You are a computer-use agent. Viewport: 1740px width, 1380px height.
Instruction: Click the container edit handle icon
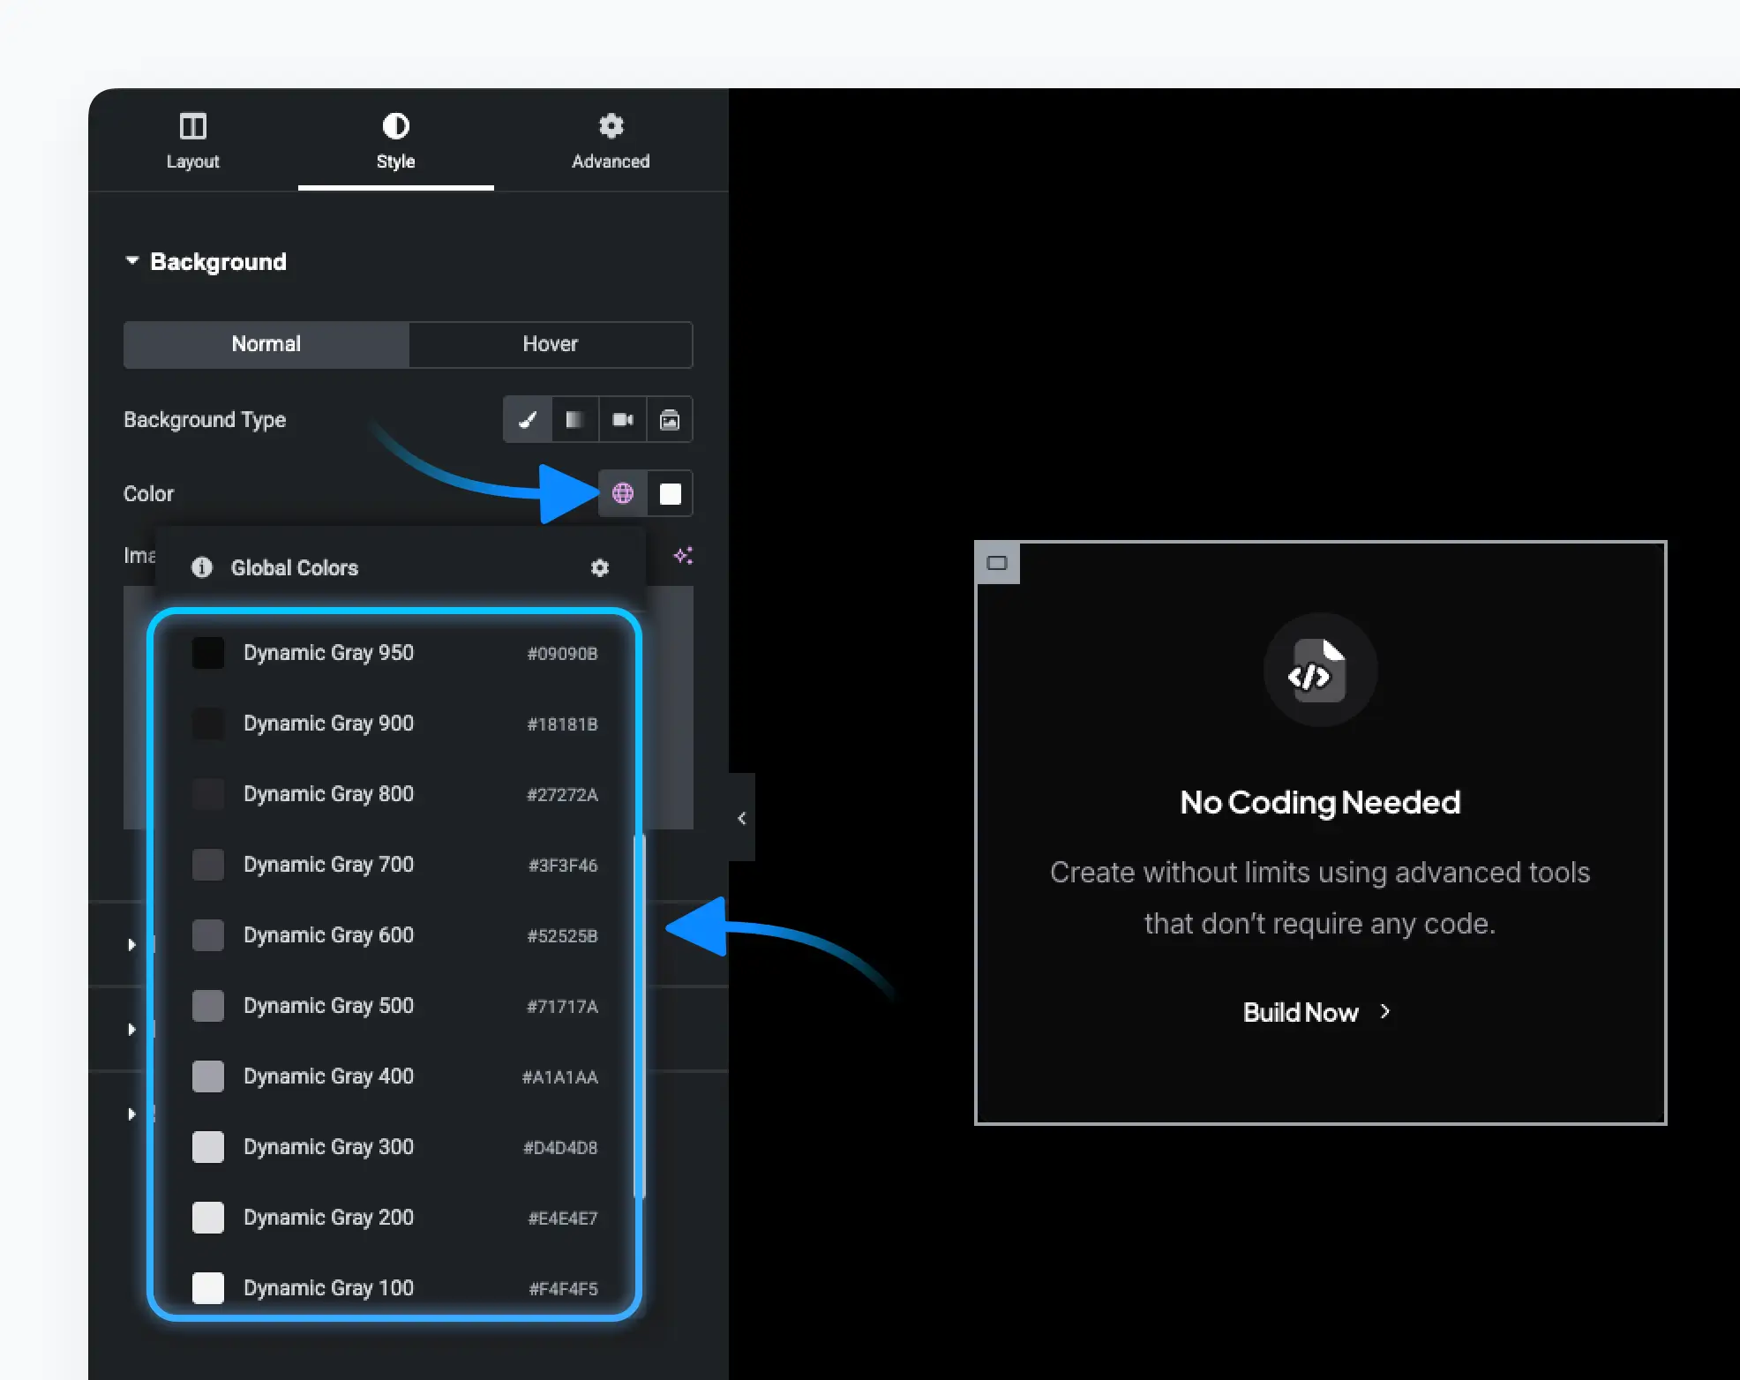click(x=997, y=563)
